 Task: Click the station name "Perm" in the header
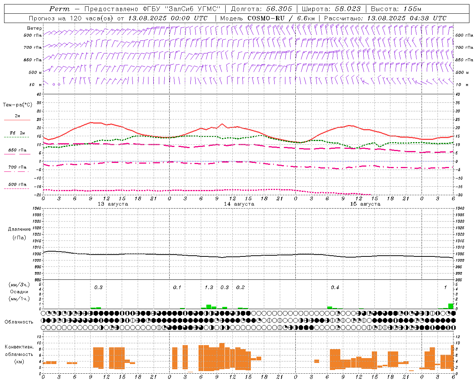click(59, 9)
